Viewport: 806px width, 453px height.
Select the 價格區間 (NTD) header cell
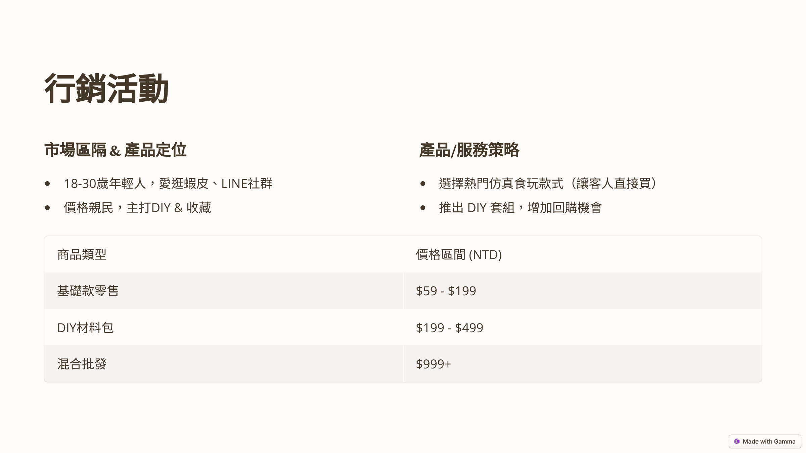point(459,255)
